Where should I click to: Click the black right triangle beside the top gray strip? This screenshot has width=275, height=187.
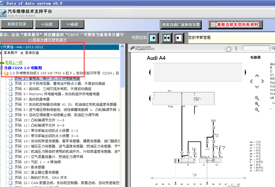coord(245,72)
